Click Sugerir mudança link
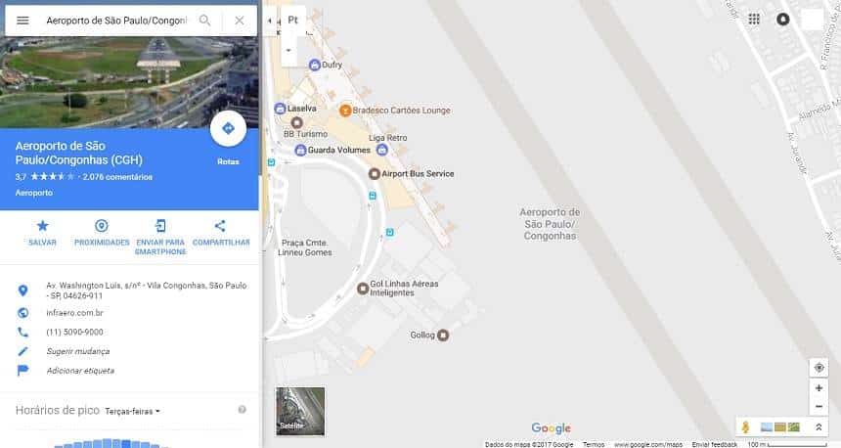Screen dimensions: 841x448 pos(78,351)
